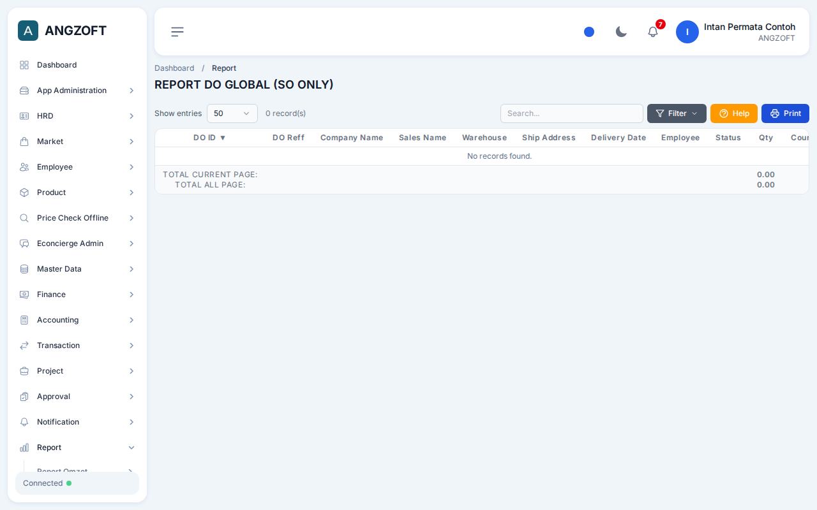
Task: Click the Status column header
Action: (728, 138)
